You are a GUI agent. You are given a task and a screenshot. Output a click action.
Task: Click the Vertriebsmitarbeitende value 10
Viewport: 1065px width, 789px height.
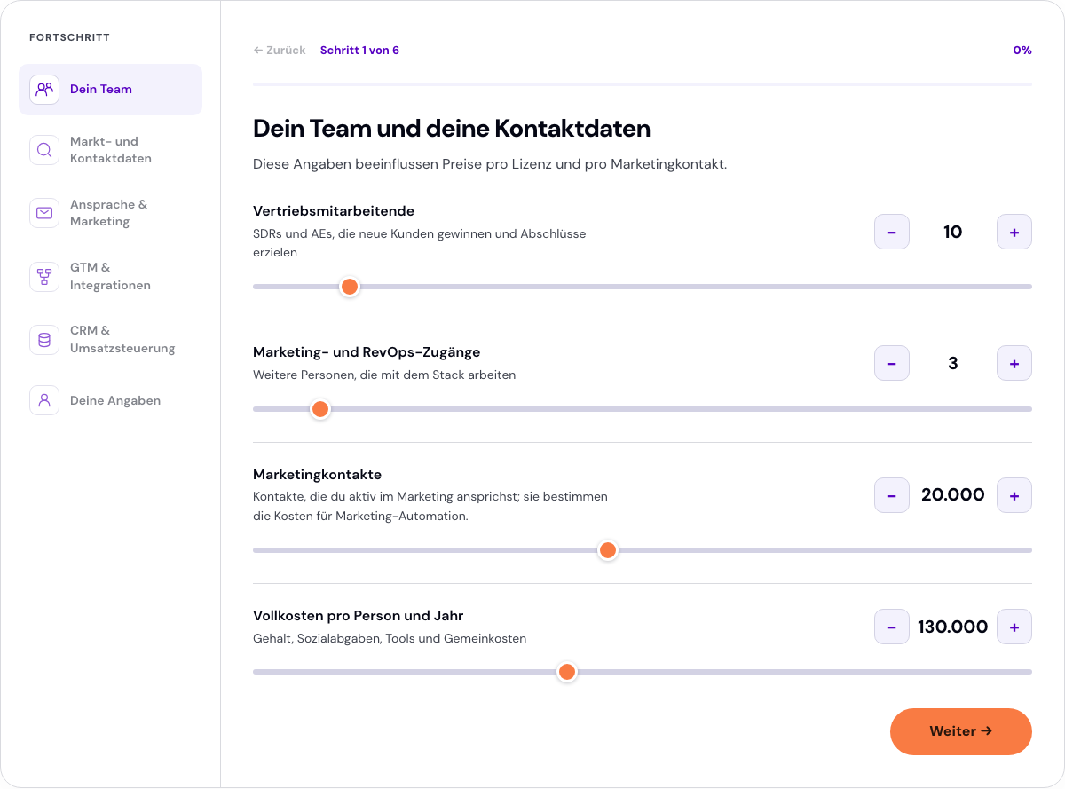click(x=953, y=233)
